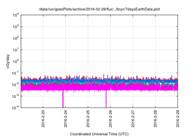The image size is (196, 137).
Task: Select the 2016-2-29 date tick label
Action: click(x=178, y=119)
